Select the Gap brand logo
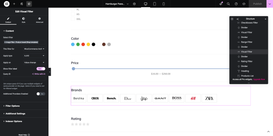The image size is (273, 136). 144,98
